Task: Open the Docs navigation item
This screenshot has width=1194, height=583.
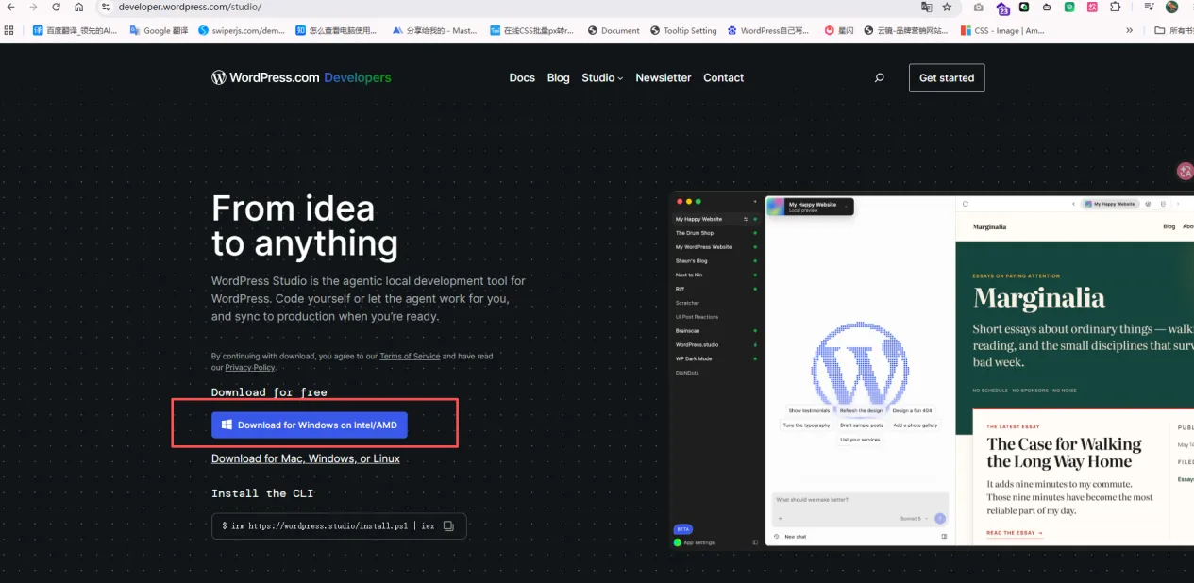Action: 522,77
